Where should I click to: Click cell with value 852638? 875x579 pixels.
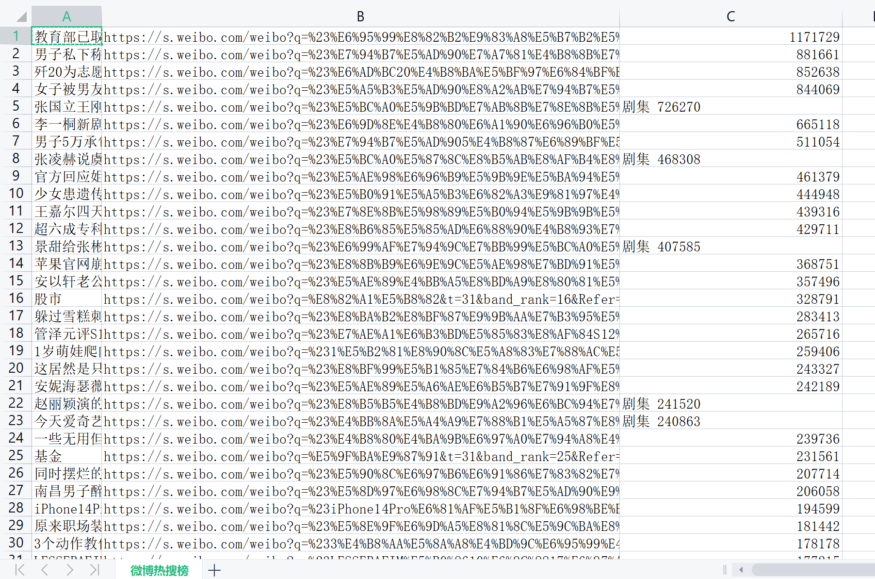(x=730, y=71)
